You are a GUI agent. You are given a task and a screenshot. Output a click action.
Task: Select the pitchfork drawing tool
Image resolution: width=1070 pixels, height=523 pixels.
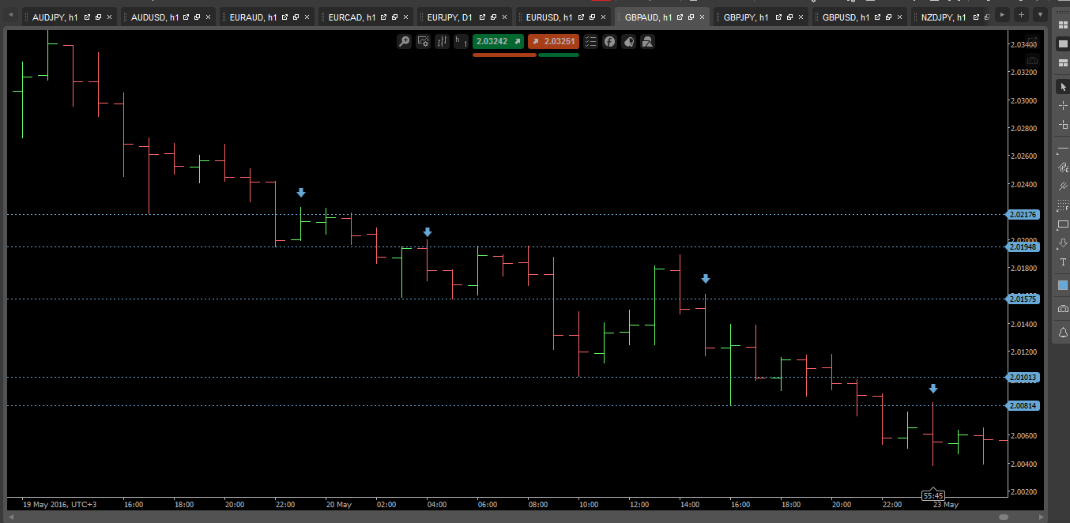pyautogui.click(x=1063, y=185)
